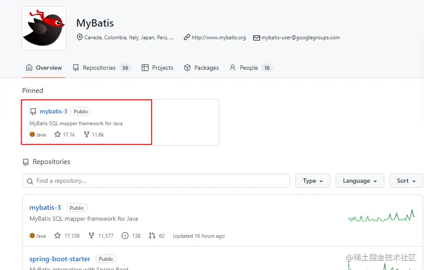Click the home icon in Overview tab
Image resolution: width=424 pixels, height=270 pixels.
pyautogui.click(x=29, y=67)
